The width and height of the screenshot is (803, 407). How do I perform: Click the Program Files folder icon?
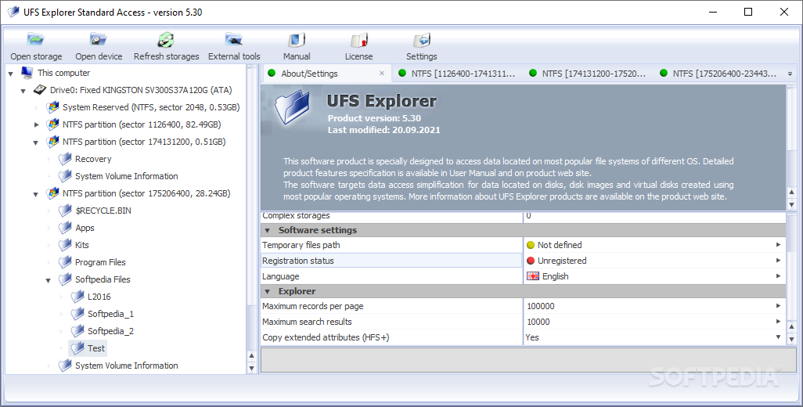(x=65, y=262)
